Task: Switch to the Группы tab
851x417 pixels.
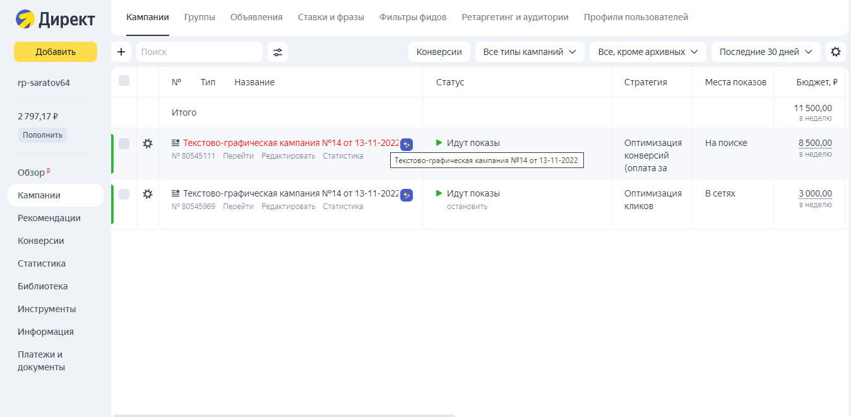Action: (199, 18)
